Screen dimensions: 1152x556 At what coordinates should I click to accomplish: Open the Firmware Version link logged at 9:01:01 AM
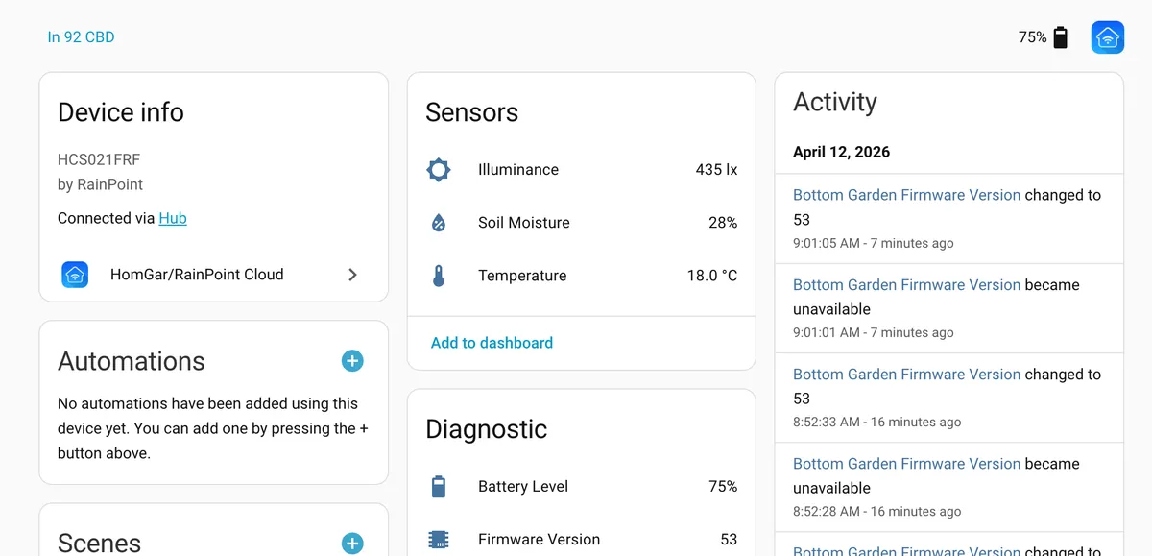click(906, 285)
